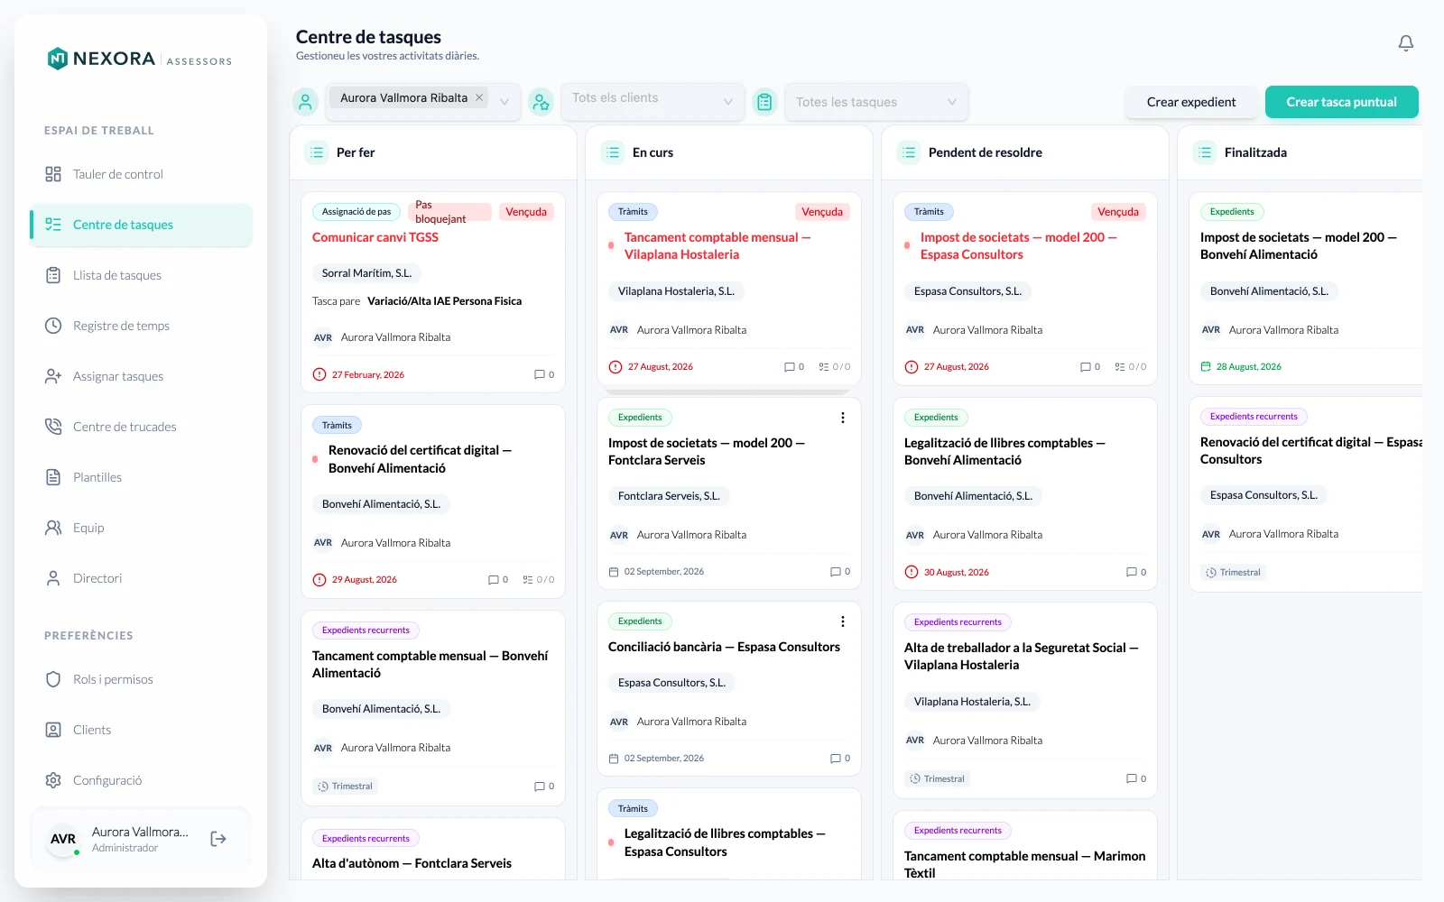
Task: Open Assignar tasques page
Action: tap(141, 376)
